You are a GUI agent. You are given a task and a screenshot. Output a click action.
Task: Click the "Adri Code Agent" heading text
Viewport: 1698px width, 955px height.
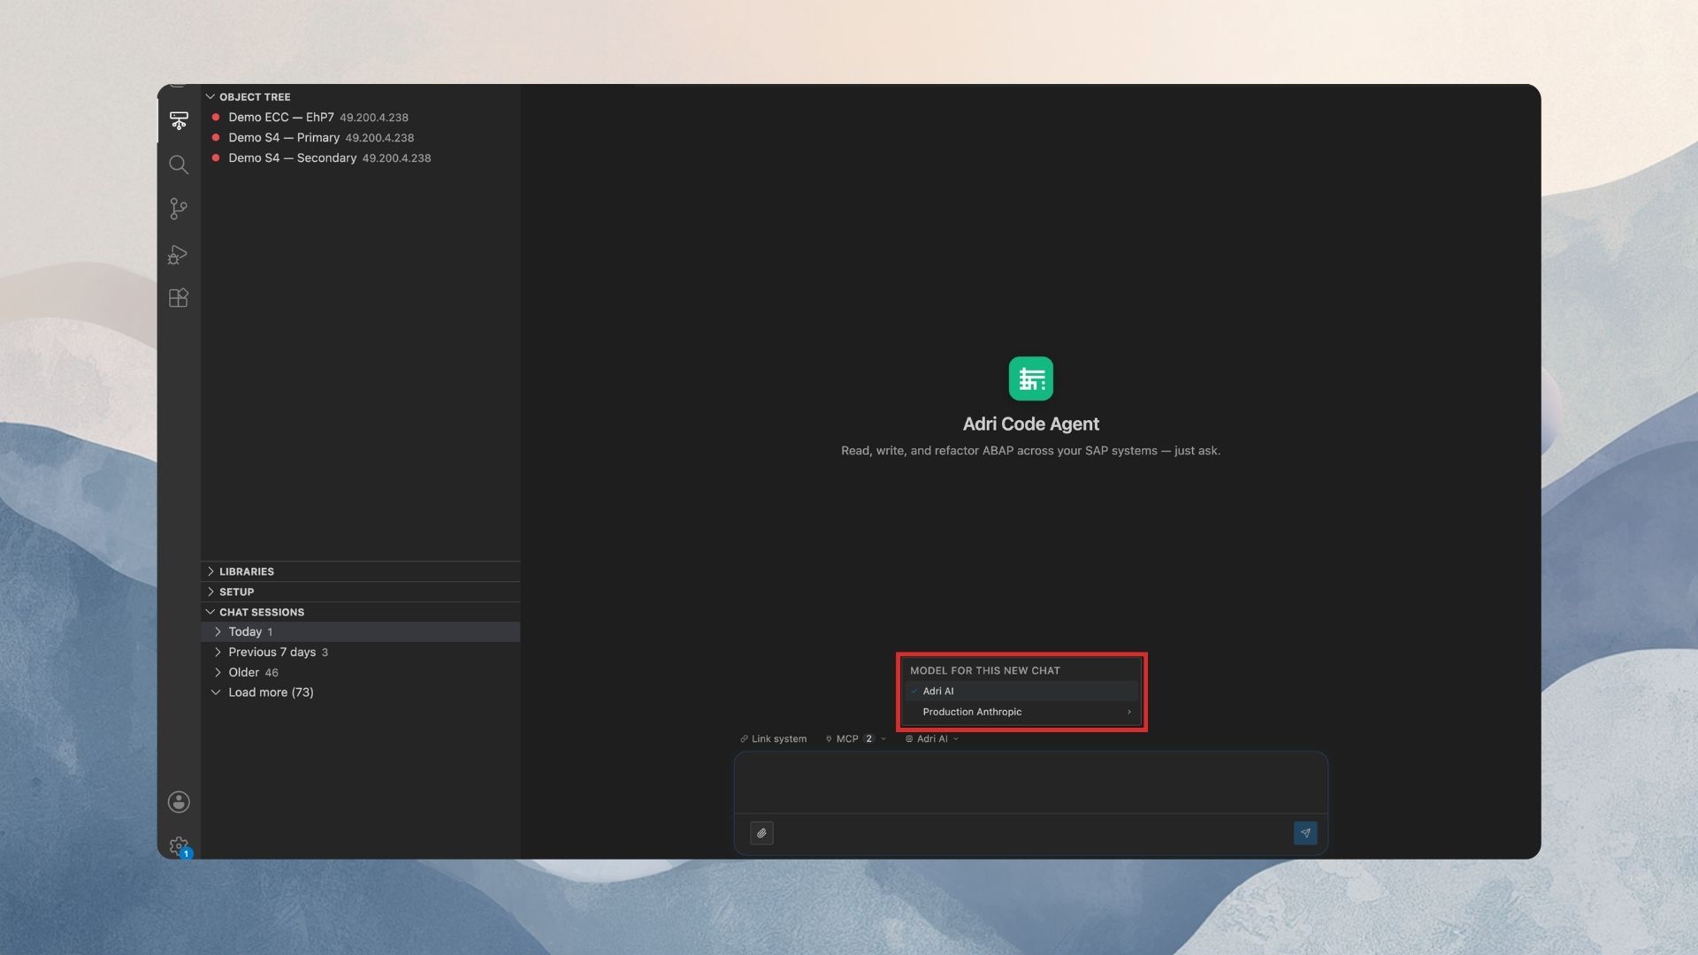[x=1031, y=424]
